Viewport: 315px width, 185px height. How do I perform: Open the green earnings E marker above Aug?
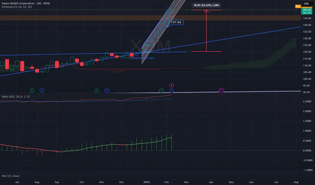(x=32, y=90)
